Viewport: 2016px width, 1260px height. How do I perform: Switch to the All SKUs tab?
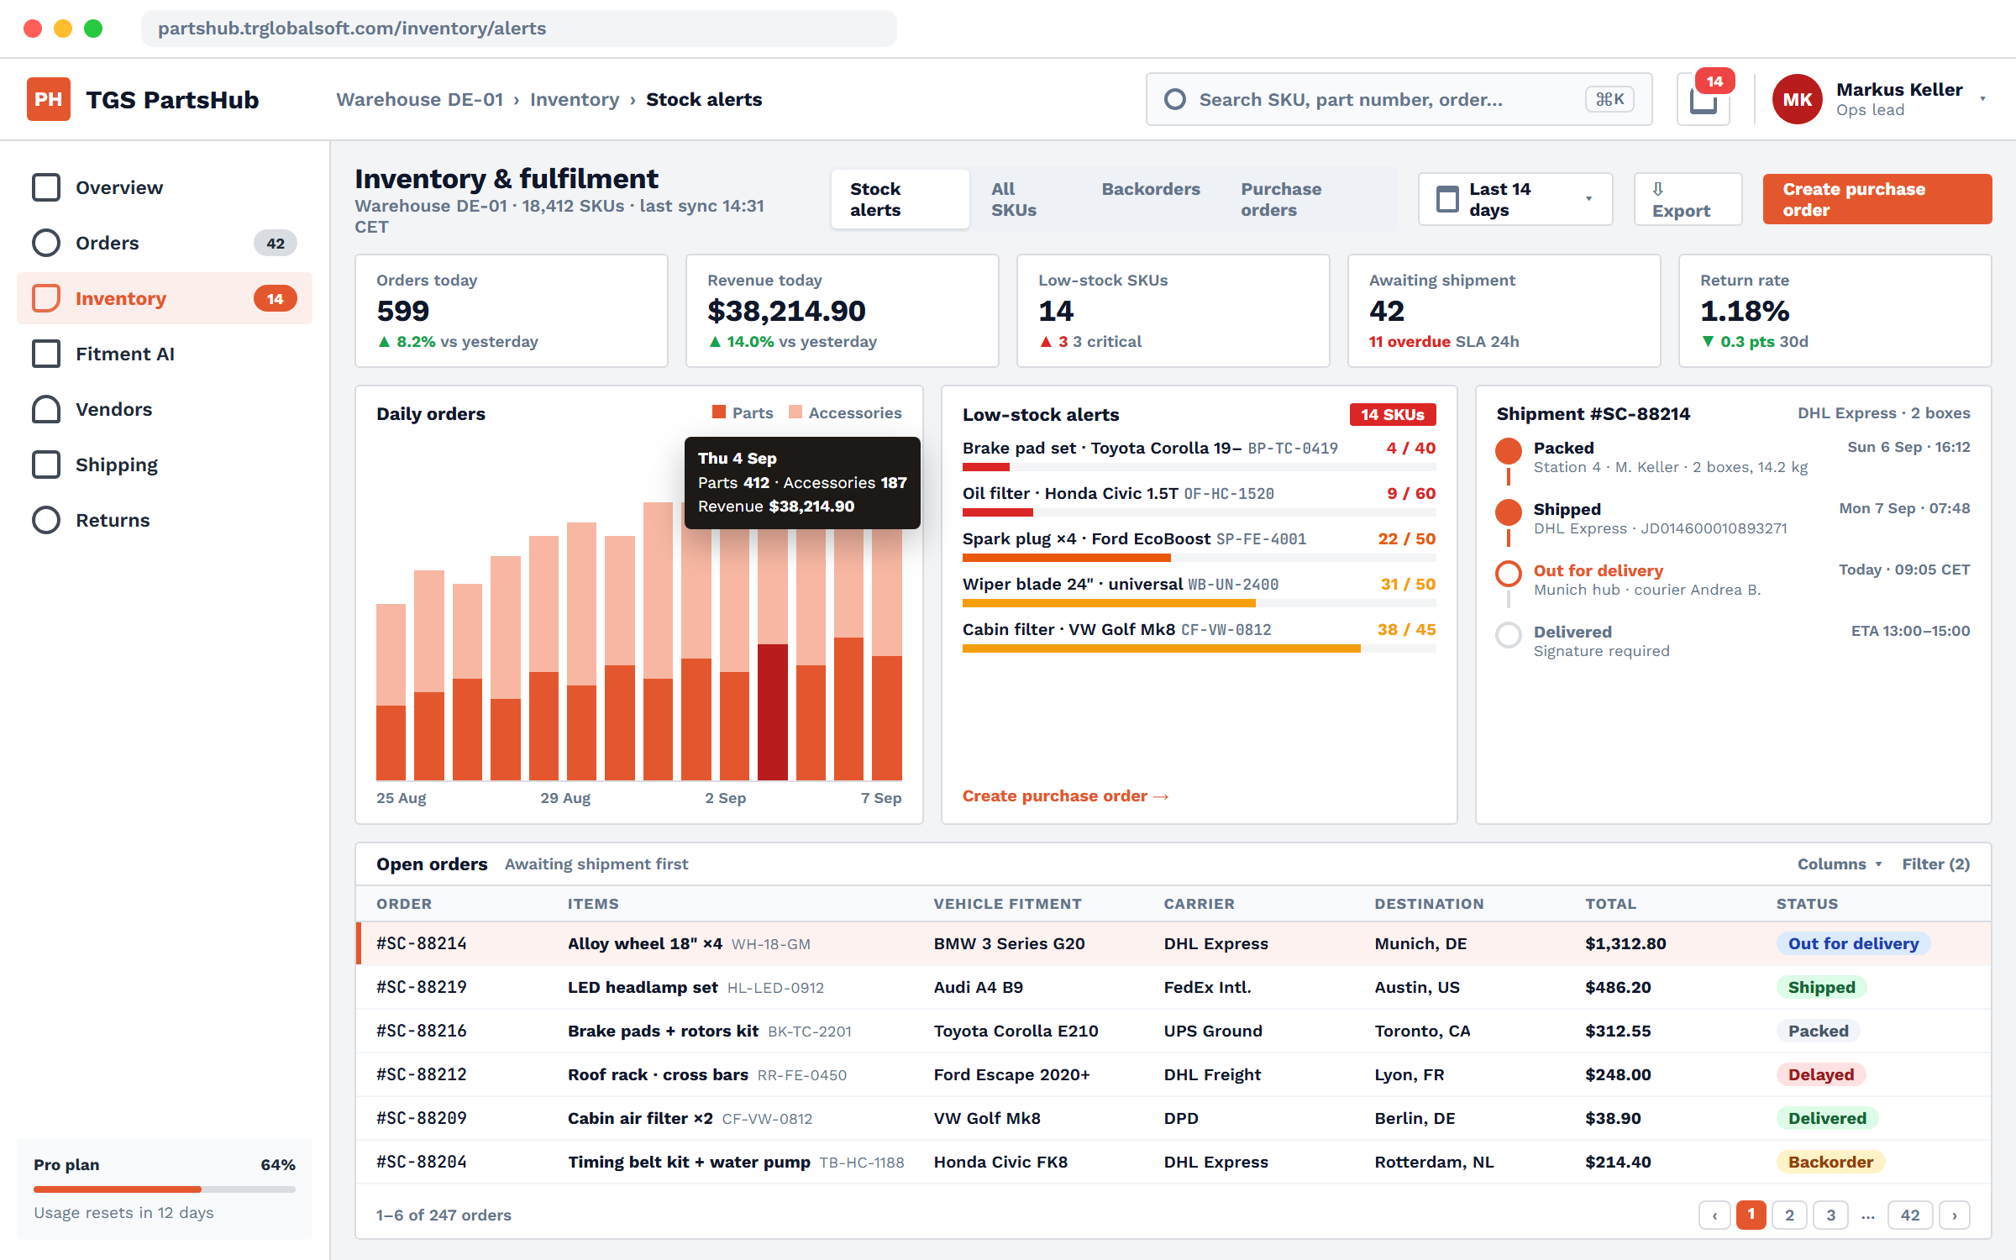click(1014, 199)
